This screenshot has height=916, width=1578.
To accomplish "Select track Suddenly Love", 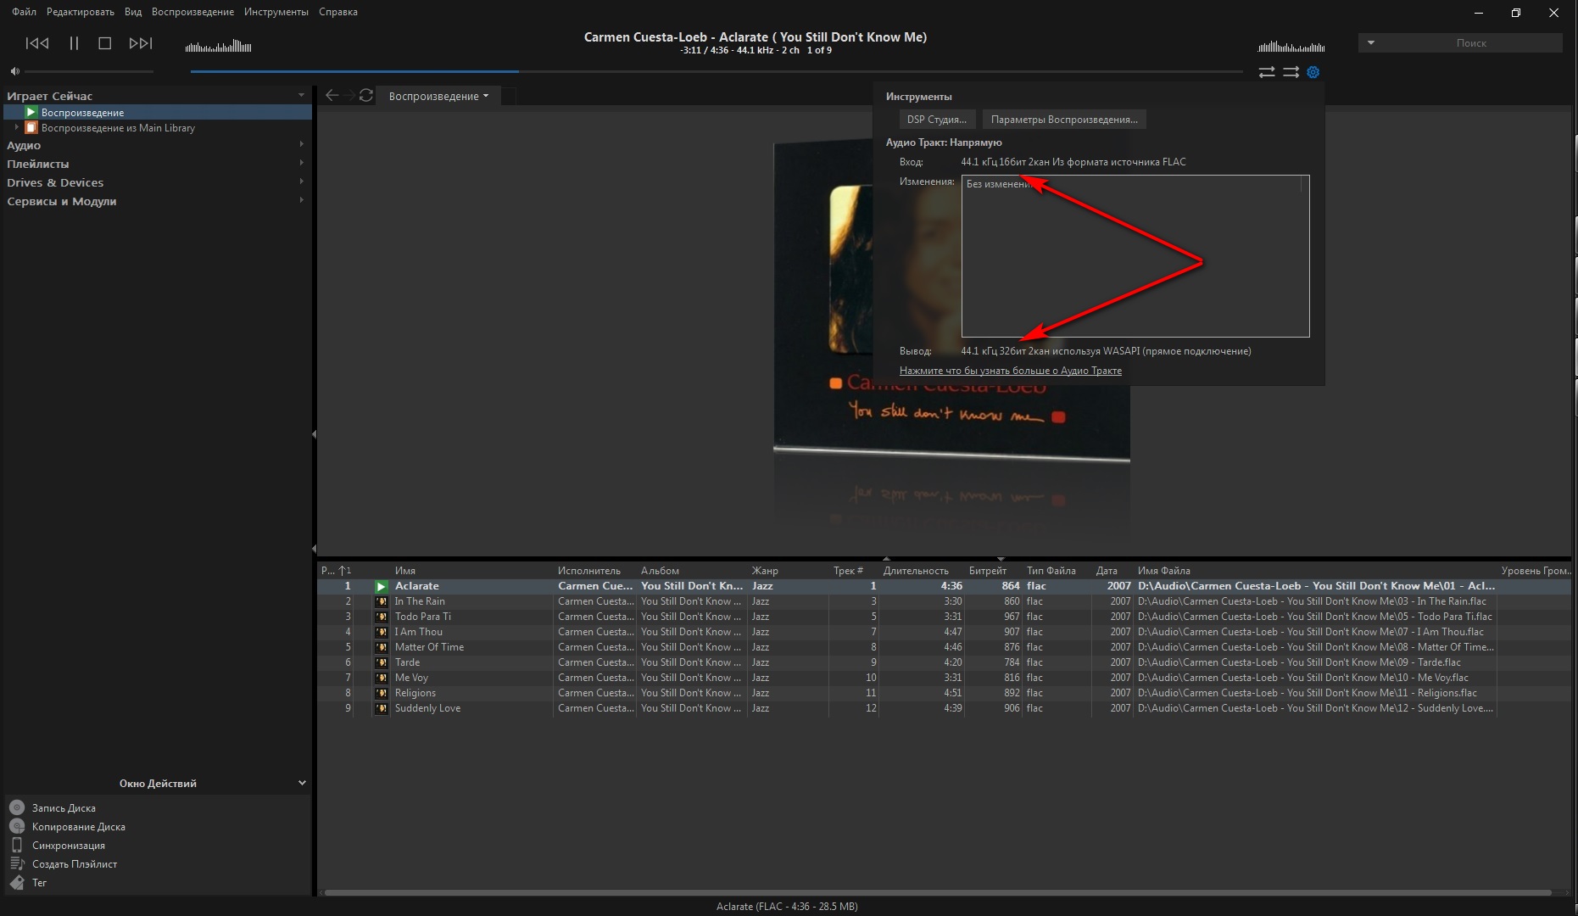I will pyautogui.click(x=945, y=708).
